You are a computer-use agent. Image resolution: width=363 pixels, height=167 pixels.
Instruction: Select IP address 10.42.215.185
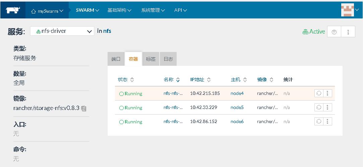point(205,93)
